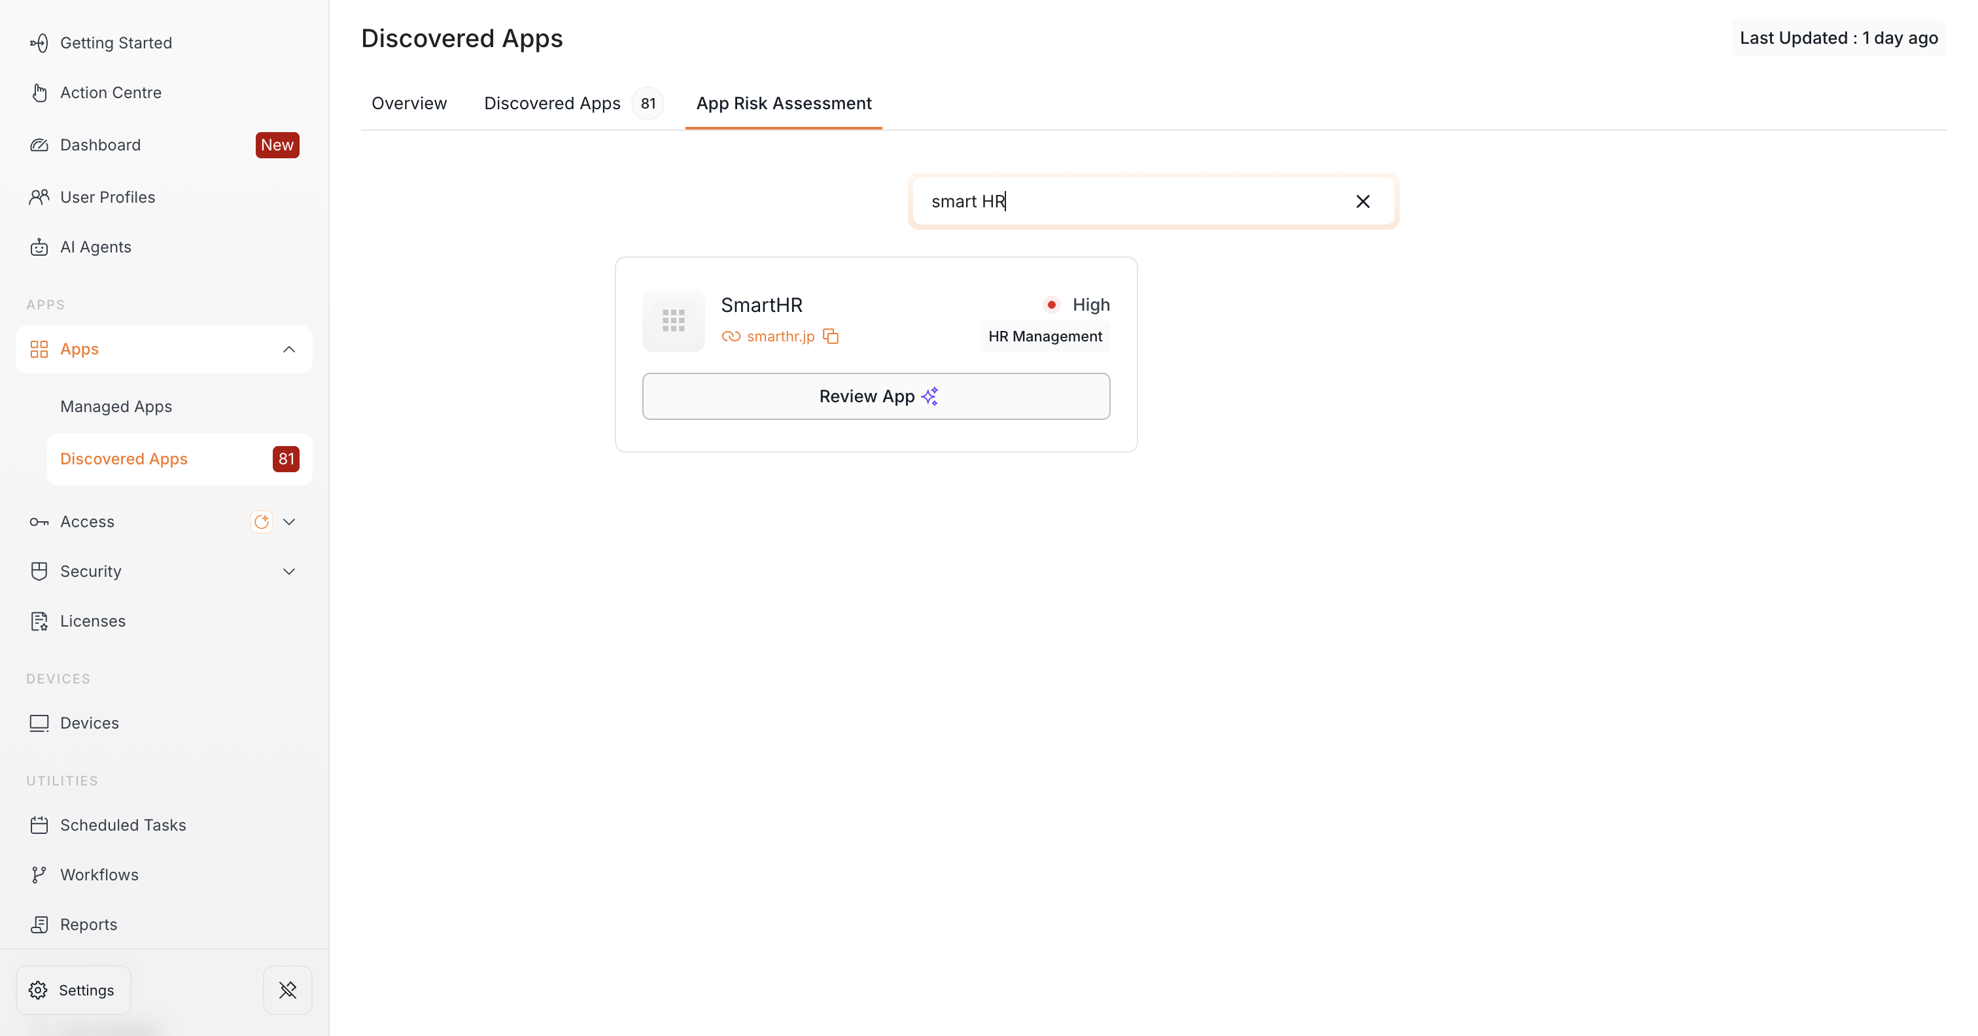Open Managed Apps submenu item
This screenshot has height=1036, width=1978.
tap(116, 407)
